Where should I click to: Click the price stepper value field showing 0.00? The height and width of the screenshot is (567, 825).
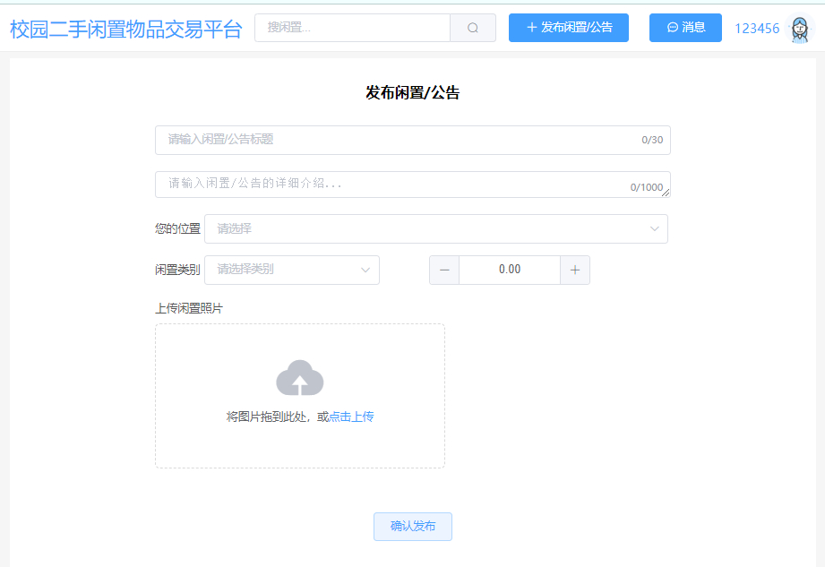click(509, 270)
